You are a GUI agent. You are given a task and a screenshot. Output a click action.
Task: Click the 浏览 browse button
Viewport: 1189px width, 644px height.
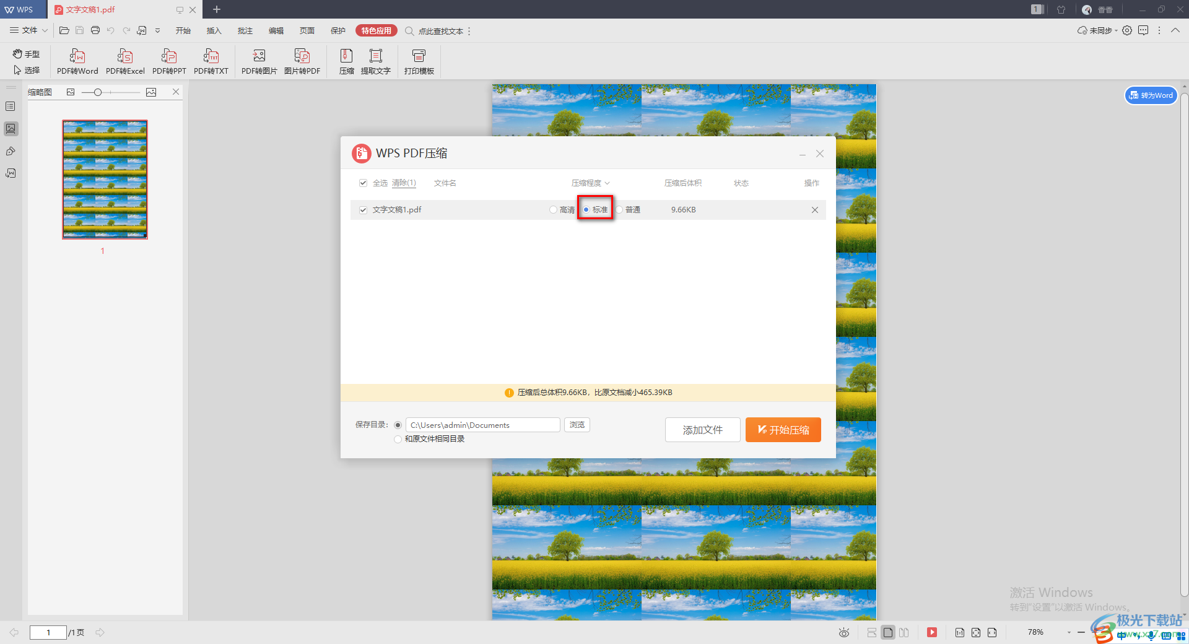(577, 425)
